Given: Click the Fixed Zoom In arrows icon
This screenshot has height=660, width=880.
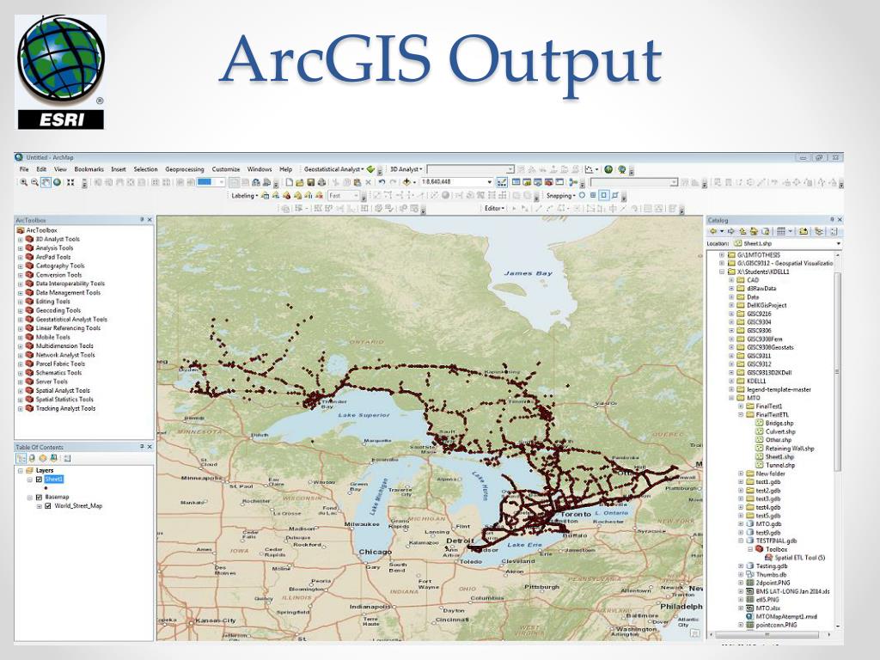Looking at the screenshot, I should tap(70, 182).
